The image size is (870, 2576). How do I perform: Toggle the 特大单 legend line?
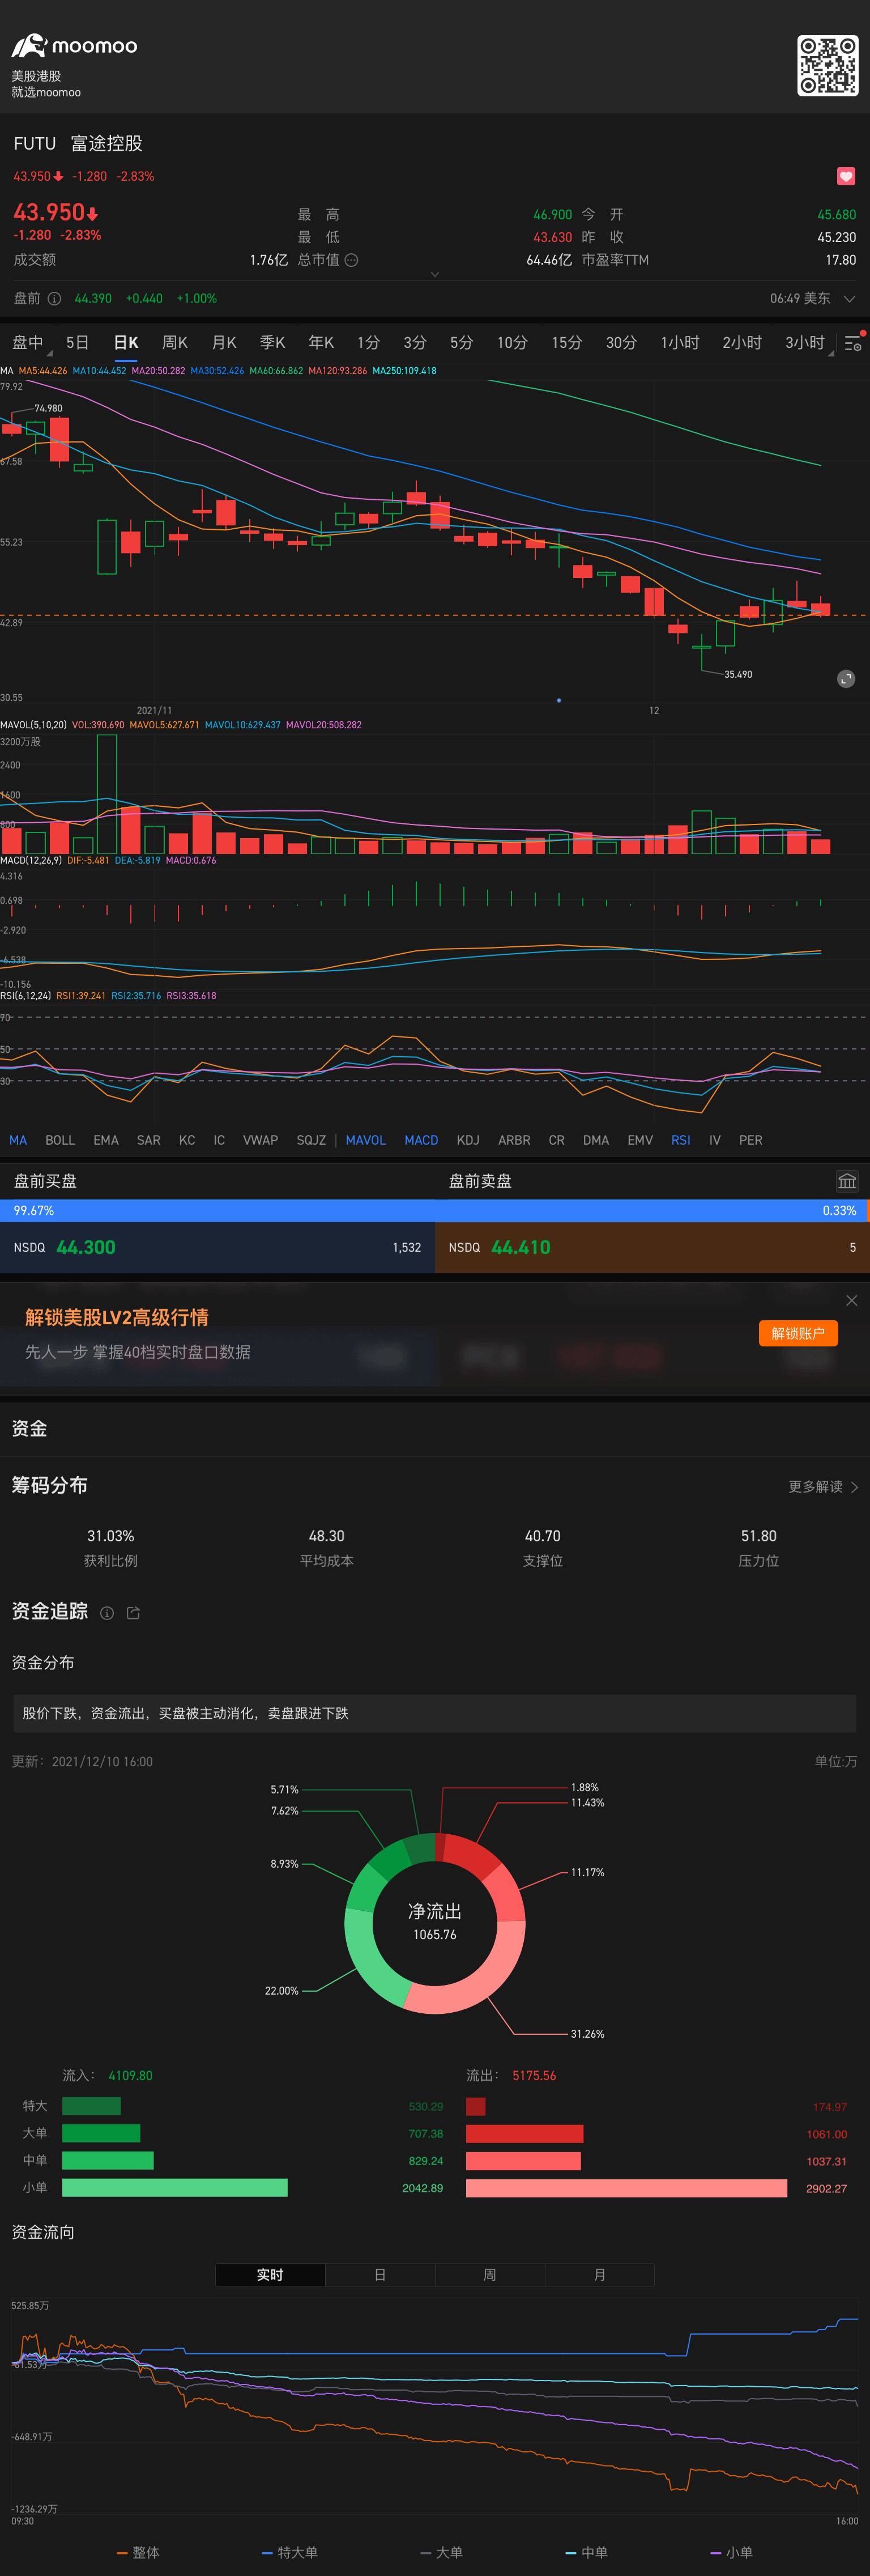coord(290,2552)
